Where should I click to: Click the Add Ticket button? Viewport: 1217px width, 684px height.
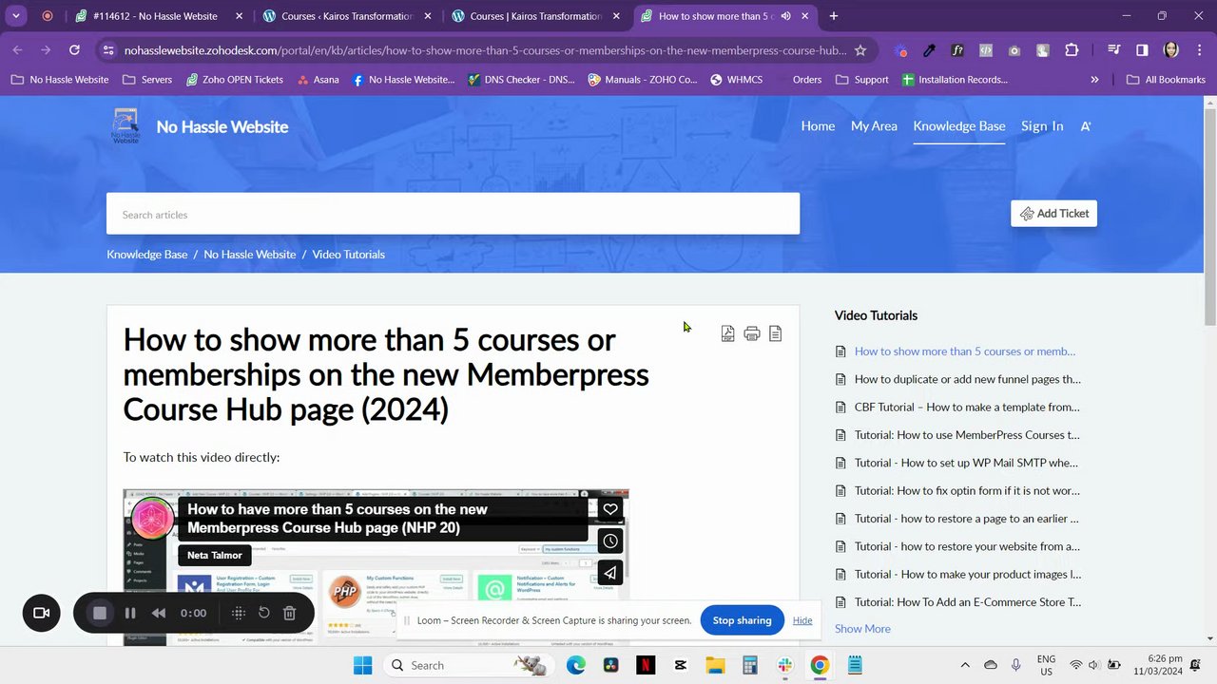[1053, 214]
